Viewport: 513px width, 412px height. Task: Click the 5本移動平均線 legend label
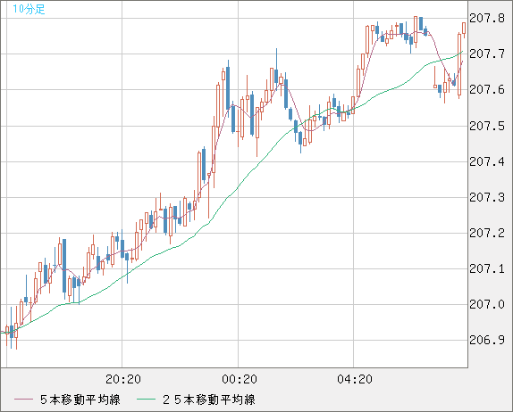click(80, 400)
